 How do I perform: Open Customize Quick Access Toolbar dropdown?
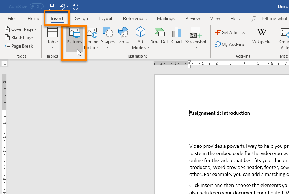(x=86, y=7)
